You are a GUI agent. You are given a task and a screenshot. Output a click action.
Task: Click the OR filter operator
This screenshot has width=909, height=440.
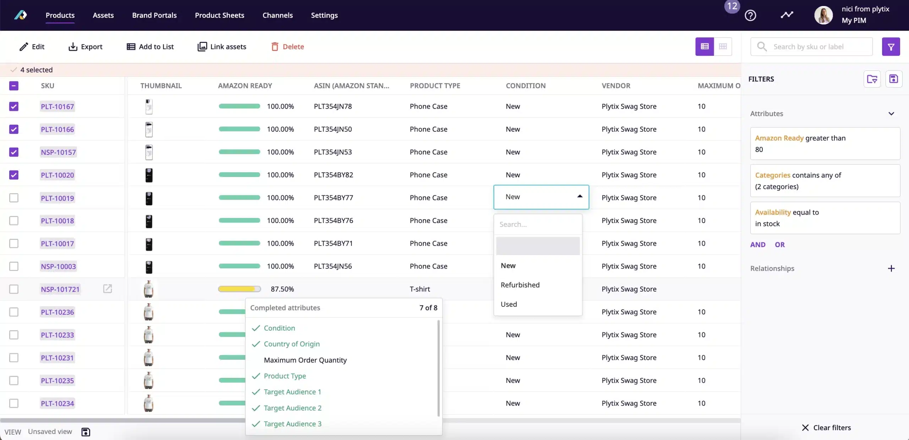[780, 244]
